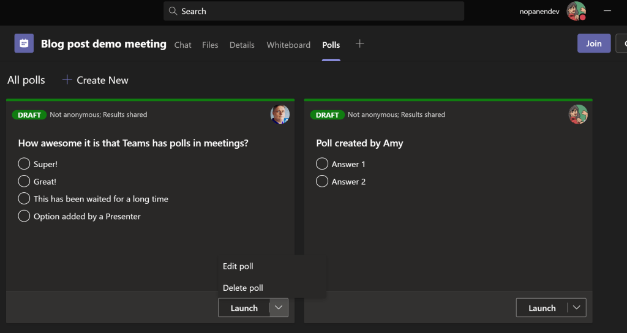Select 'Option added by a Presenter' radio

coord(24,216)
